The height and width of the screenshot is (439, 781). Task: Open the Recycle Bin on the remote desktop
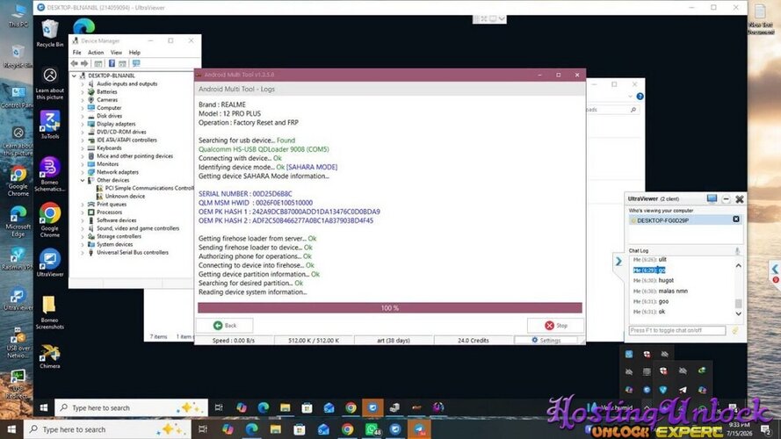[x=49, y=33]
